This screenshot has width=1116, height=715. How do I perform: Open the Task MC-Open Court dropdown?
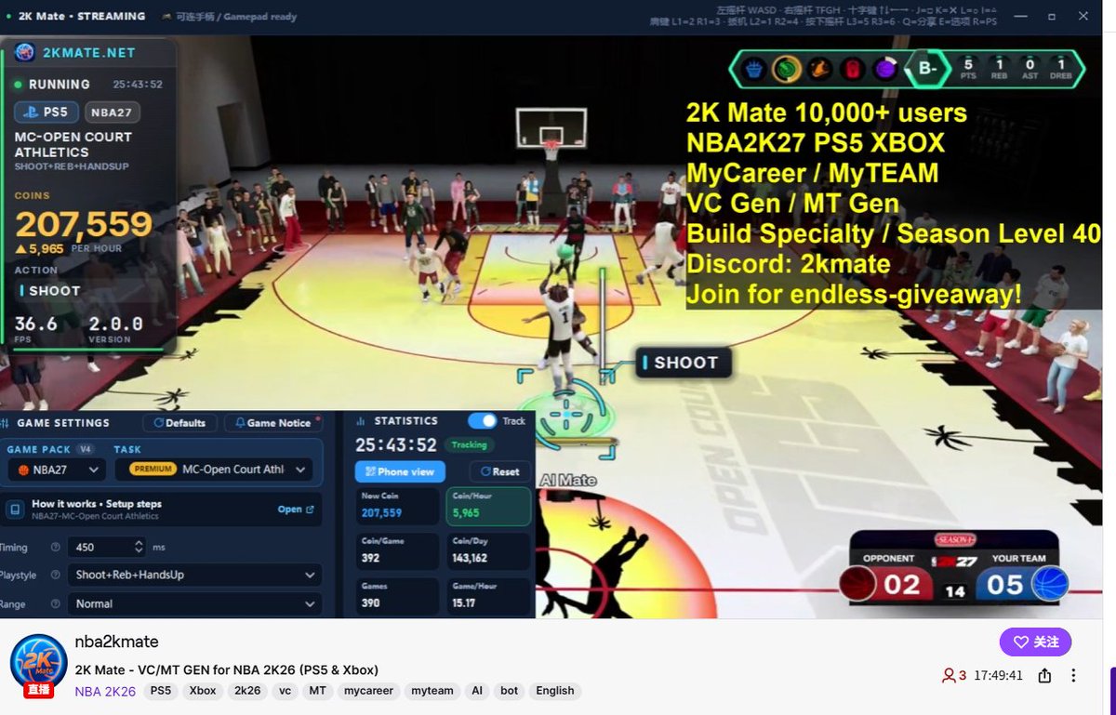tap(213, 470)
